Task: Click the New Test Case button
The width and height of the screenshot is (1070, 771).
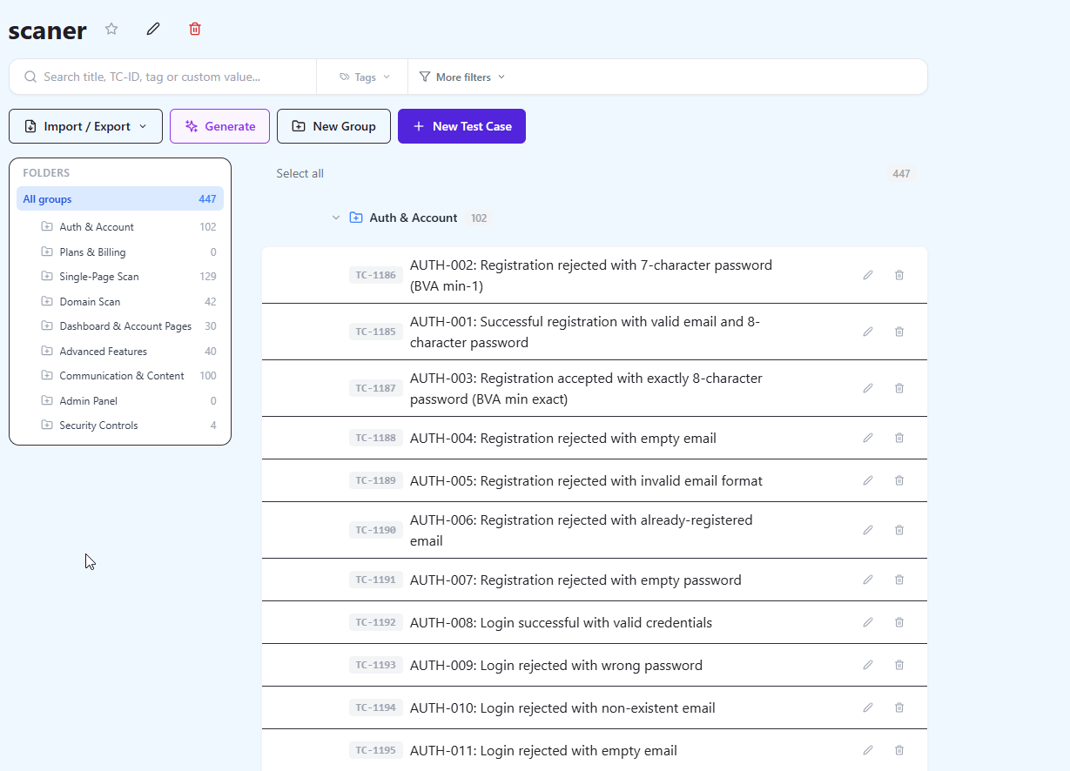Action: [x=461, y=126]
